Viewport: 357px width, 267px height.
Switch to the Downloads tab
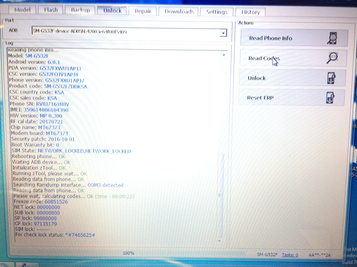click(x=179, y=12)
